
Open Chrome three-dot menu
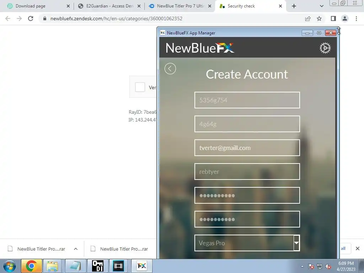[x=356, y=18]
